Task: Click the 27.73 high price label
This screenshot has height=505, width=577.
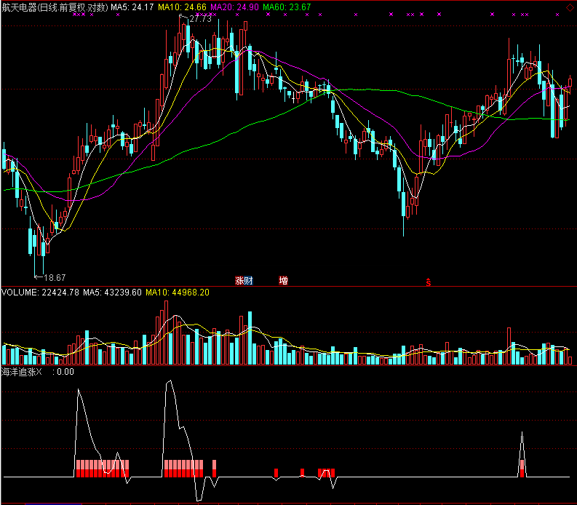Action: point(200,19)
